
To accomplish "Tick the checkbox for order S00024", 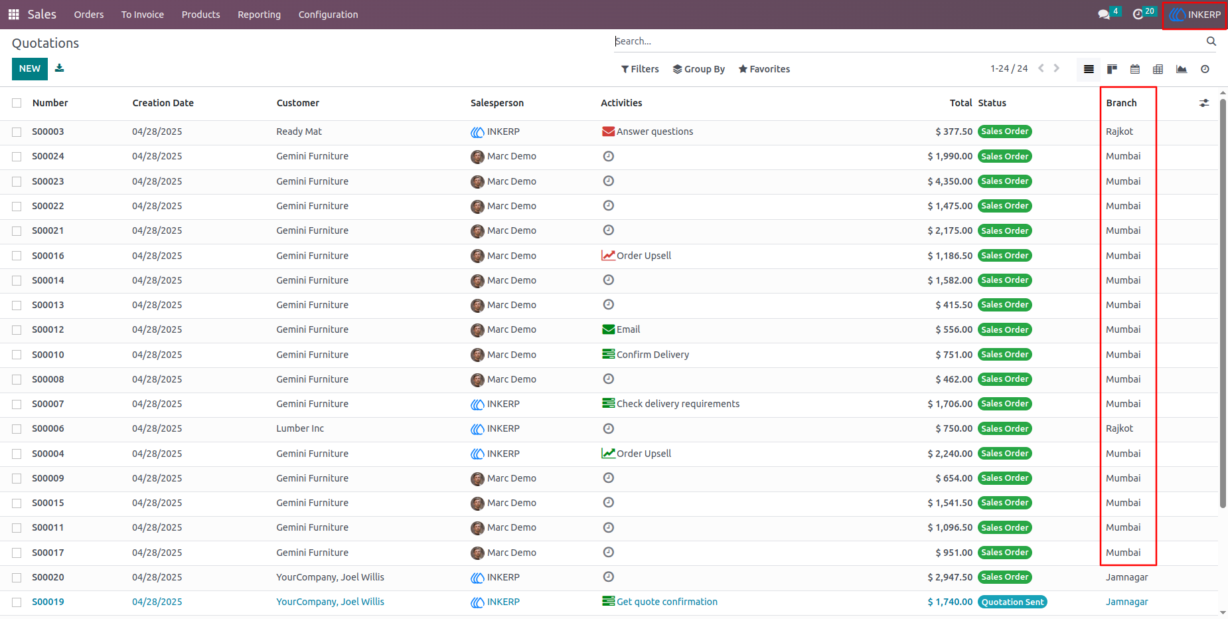I will [17, 157].
